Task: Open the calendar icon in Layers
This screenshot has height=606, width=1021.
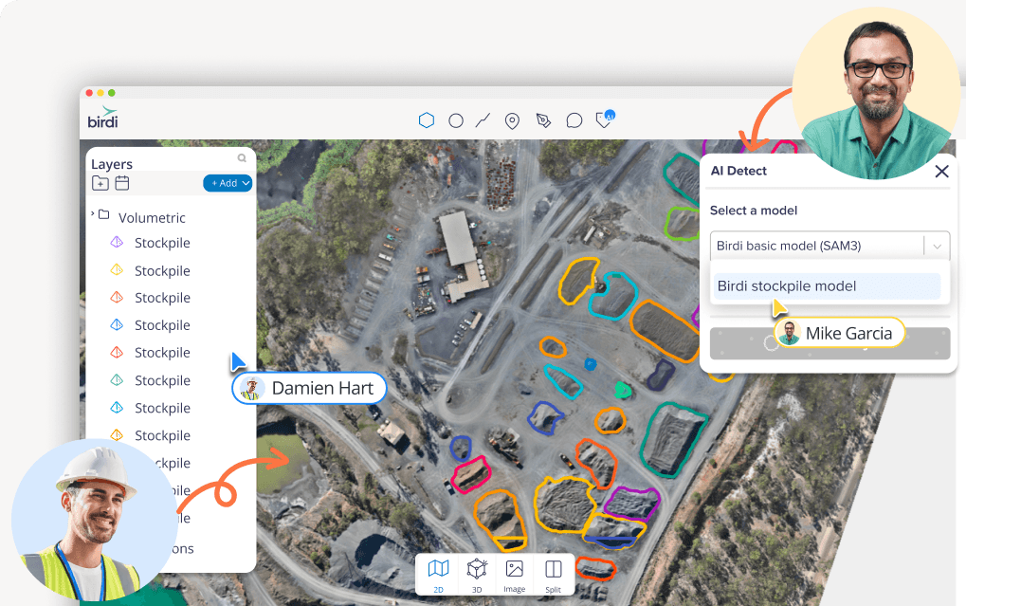Action: click(121, 183)
